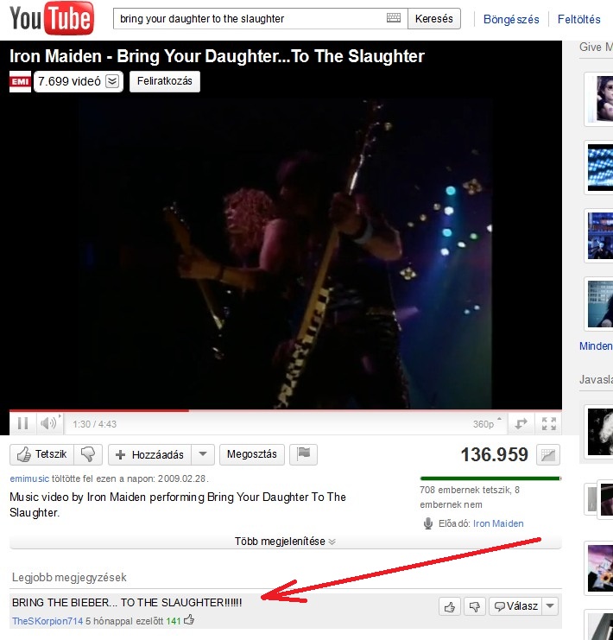Expand the 7.699 videó channel dropdown

tap(112, 81)
